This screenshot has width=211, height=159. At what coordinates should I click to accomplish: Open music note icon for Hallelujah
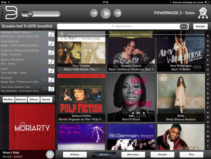coord(51,34)
